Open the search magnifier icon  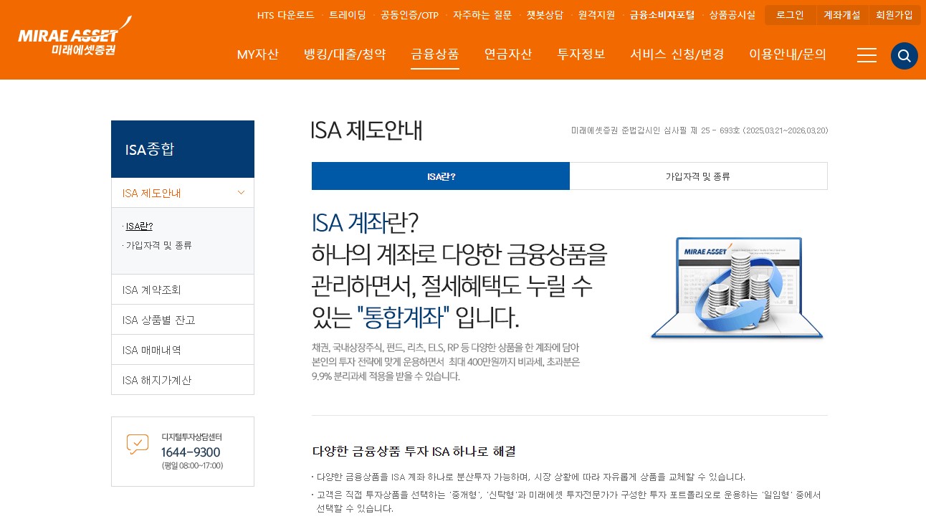click(904, 56)
